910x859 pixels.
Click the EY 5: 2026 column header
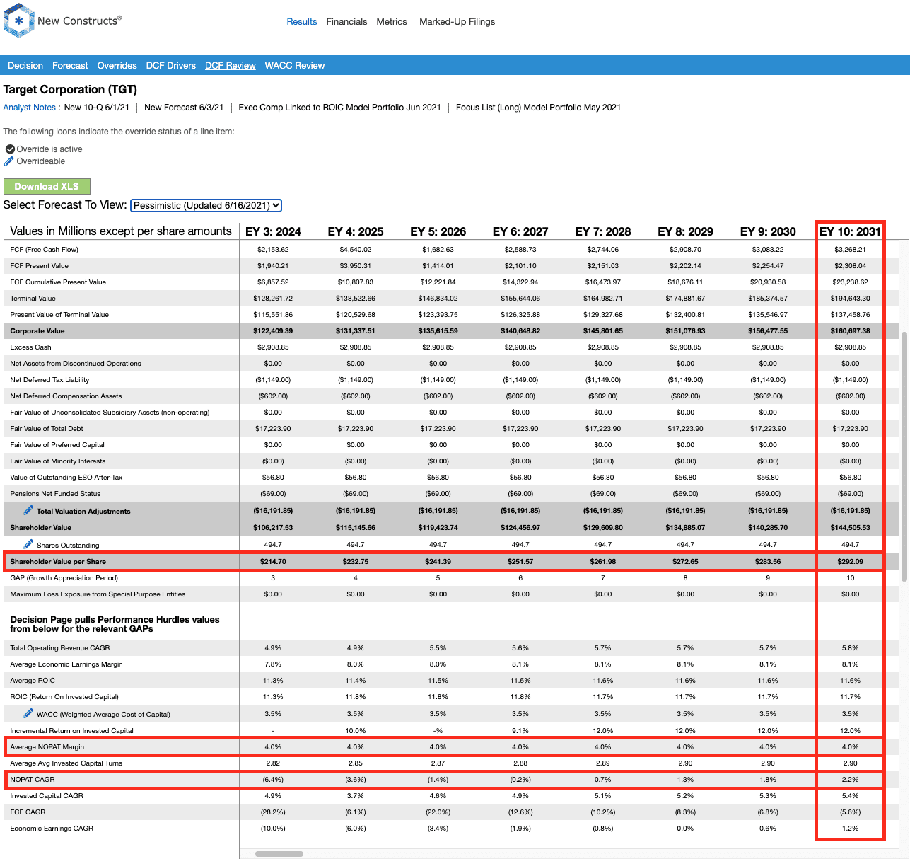tap(438, 231)
